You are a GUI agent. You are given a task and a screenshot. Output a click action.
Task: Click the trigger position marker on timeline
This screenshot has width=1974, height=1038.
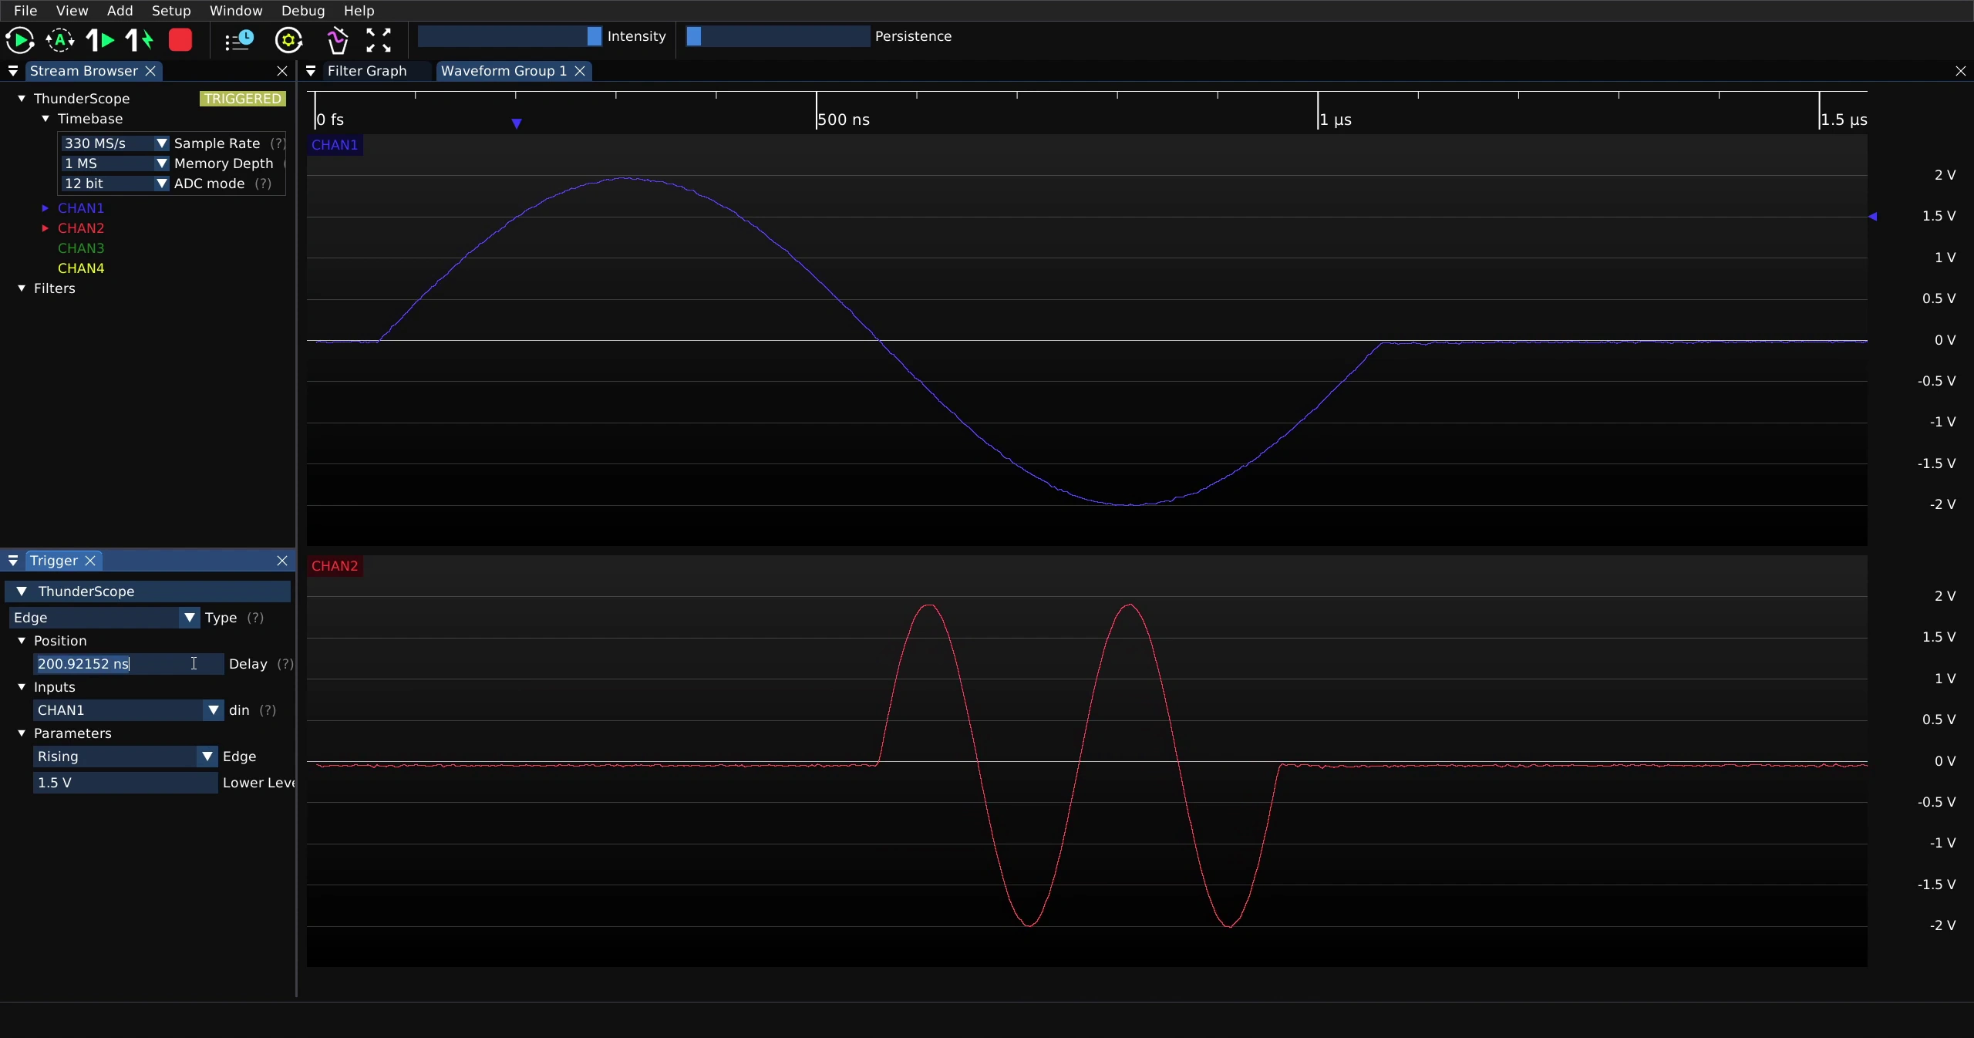[517, 123]
